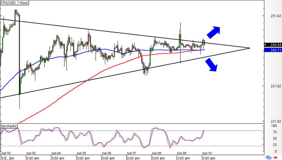Click the 100 stochastic scale label
The height and width of the screenshot is (160, 282).
pos(274,126)
